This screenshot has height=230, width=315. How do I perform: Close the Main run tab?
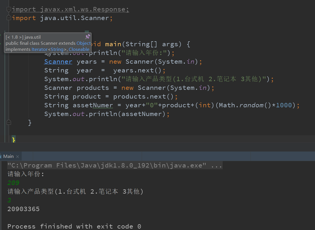click(x=17, y=156)
